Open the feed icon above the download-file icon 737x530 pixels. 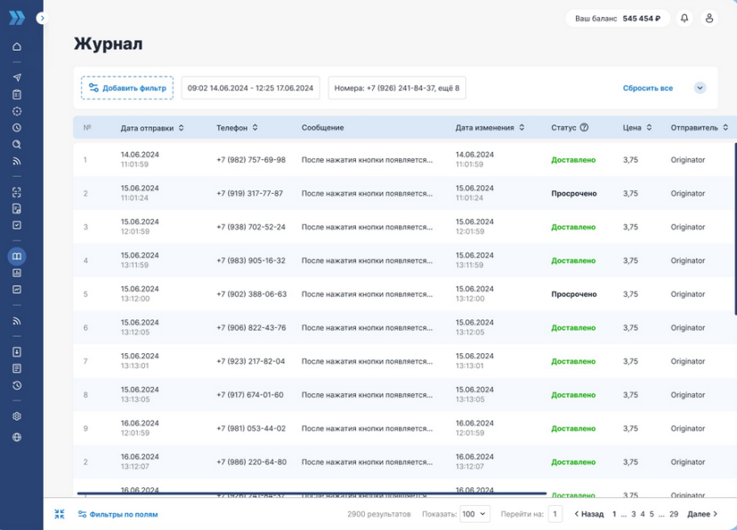point(17,321)
